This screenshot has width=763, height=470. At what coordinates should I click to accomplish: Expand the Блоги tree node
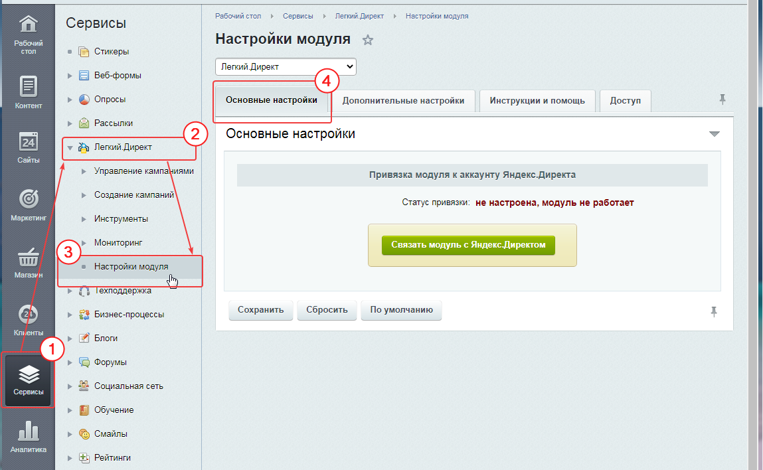tap(70, 339)
